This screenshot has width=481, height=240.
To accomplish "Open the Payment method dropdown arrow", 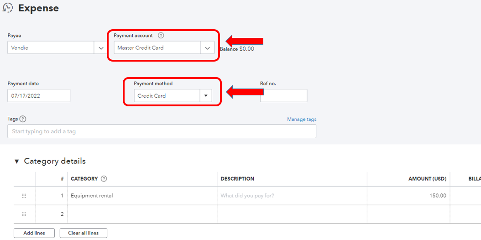I will (205, 96).
